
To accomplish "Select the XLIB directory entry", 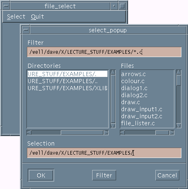I will point(67,88).
